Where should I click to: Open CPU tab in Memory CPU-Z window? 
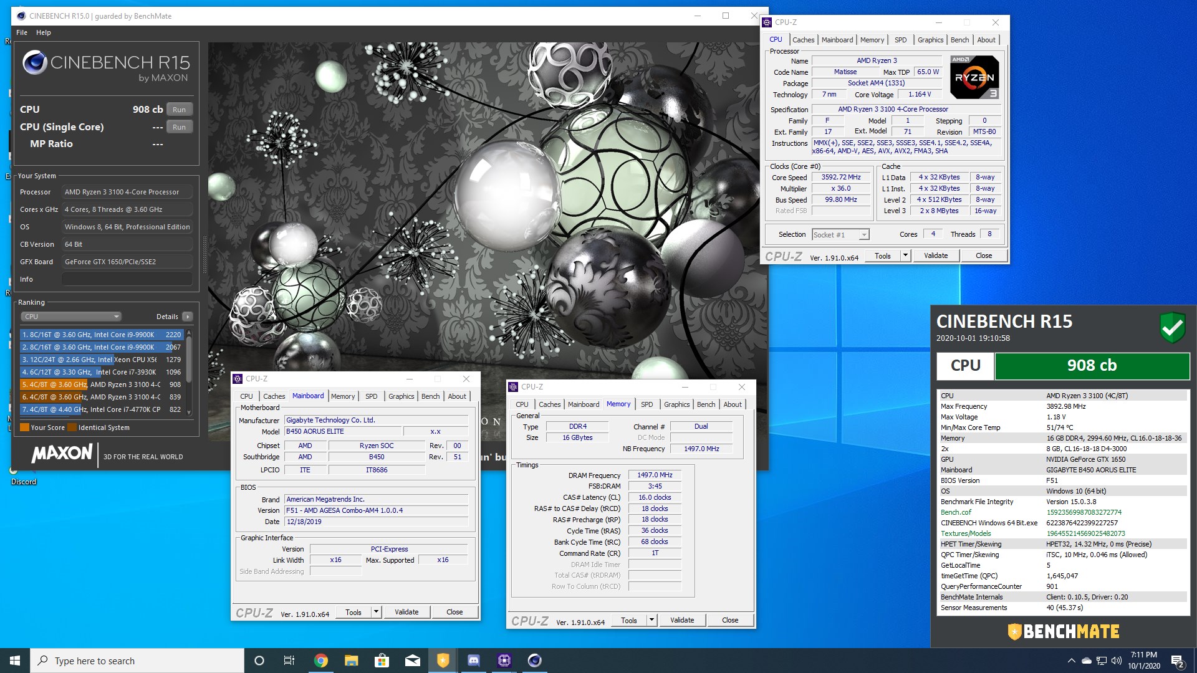point(522,404)
